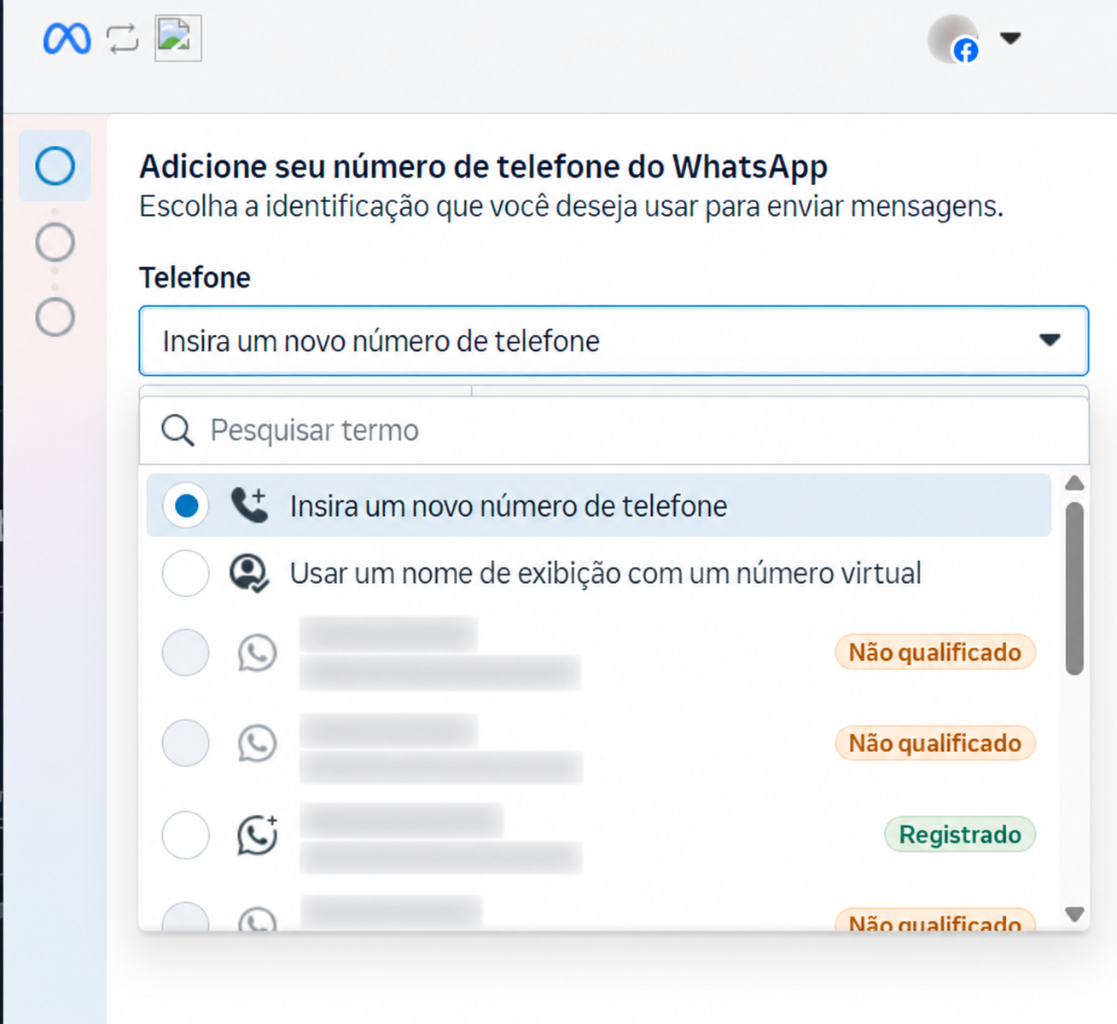Select the radio button in the Registrado row
1117x1024 pixels.
click(x=186, y=834)
